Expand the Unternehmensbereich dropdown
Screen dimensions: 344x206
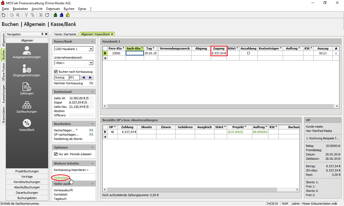[91, 63]
